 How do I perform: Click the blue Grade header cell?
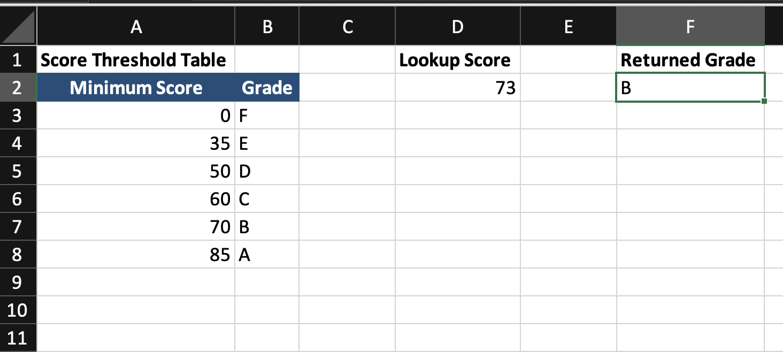(x=267, y=88)
